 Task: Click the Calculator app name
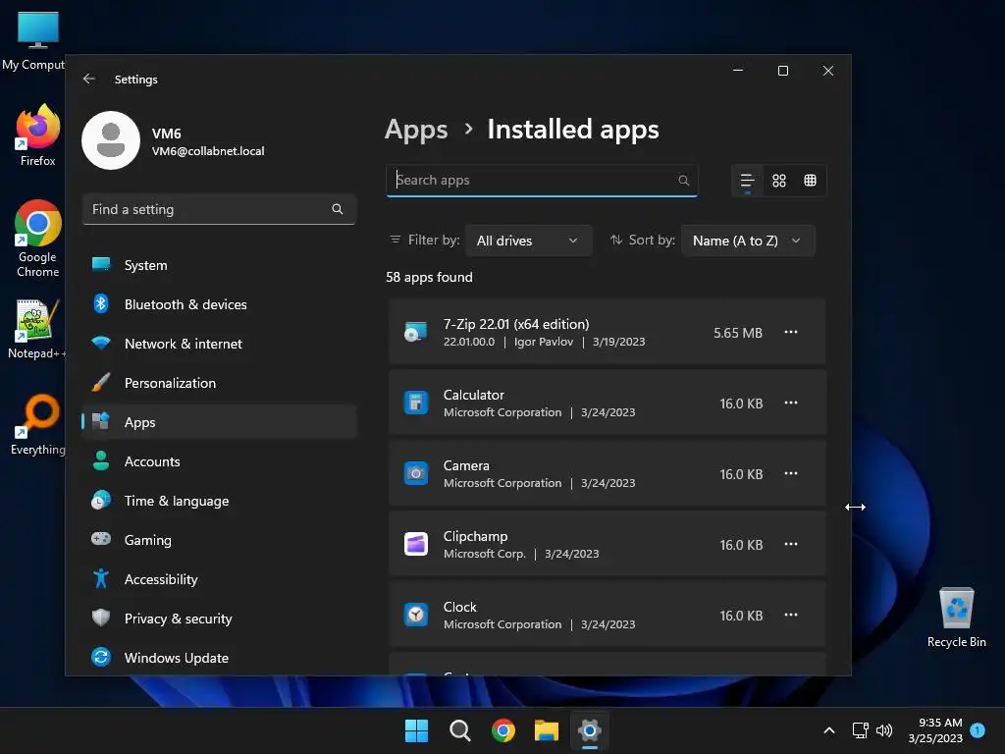tap(474, 395)
